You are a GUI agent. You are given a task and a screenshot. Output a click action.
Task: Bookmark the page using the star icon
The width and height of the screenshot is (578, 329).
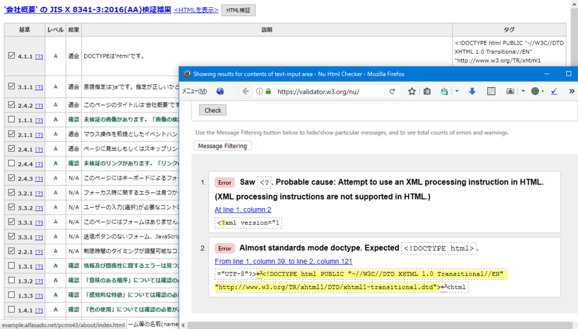[x=412, y=90]
